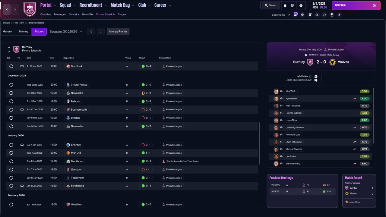386x217 pixels.
Task: Click the TV icon on the Sunderland row
Action: click(x=22, y=186)
